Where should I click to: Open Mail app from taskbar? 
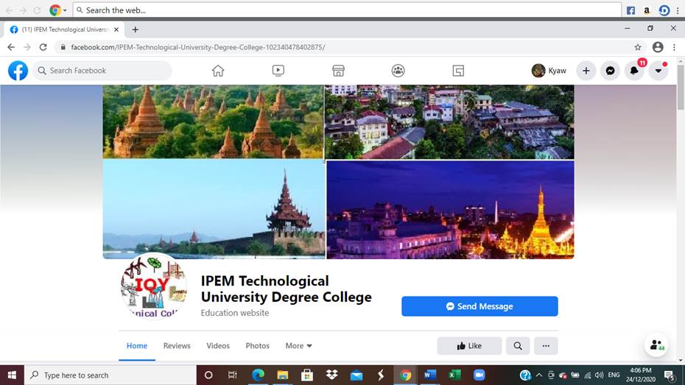pos(356,375)
